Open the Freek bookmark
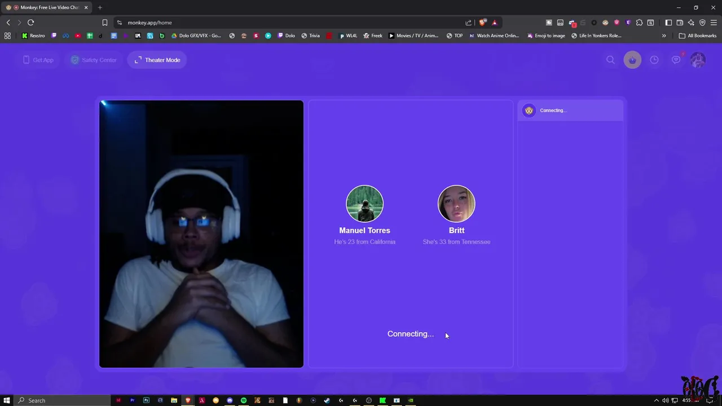Viewport: 722px width, 406px height. click(373, 36)
